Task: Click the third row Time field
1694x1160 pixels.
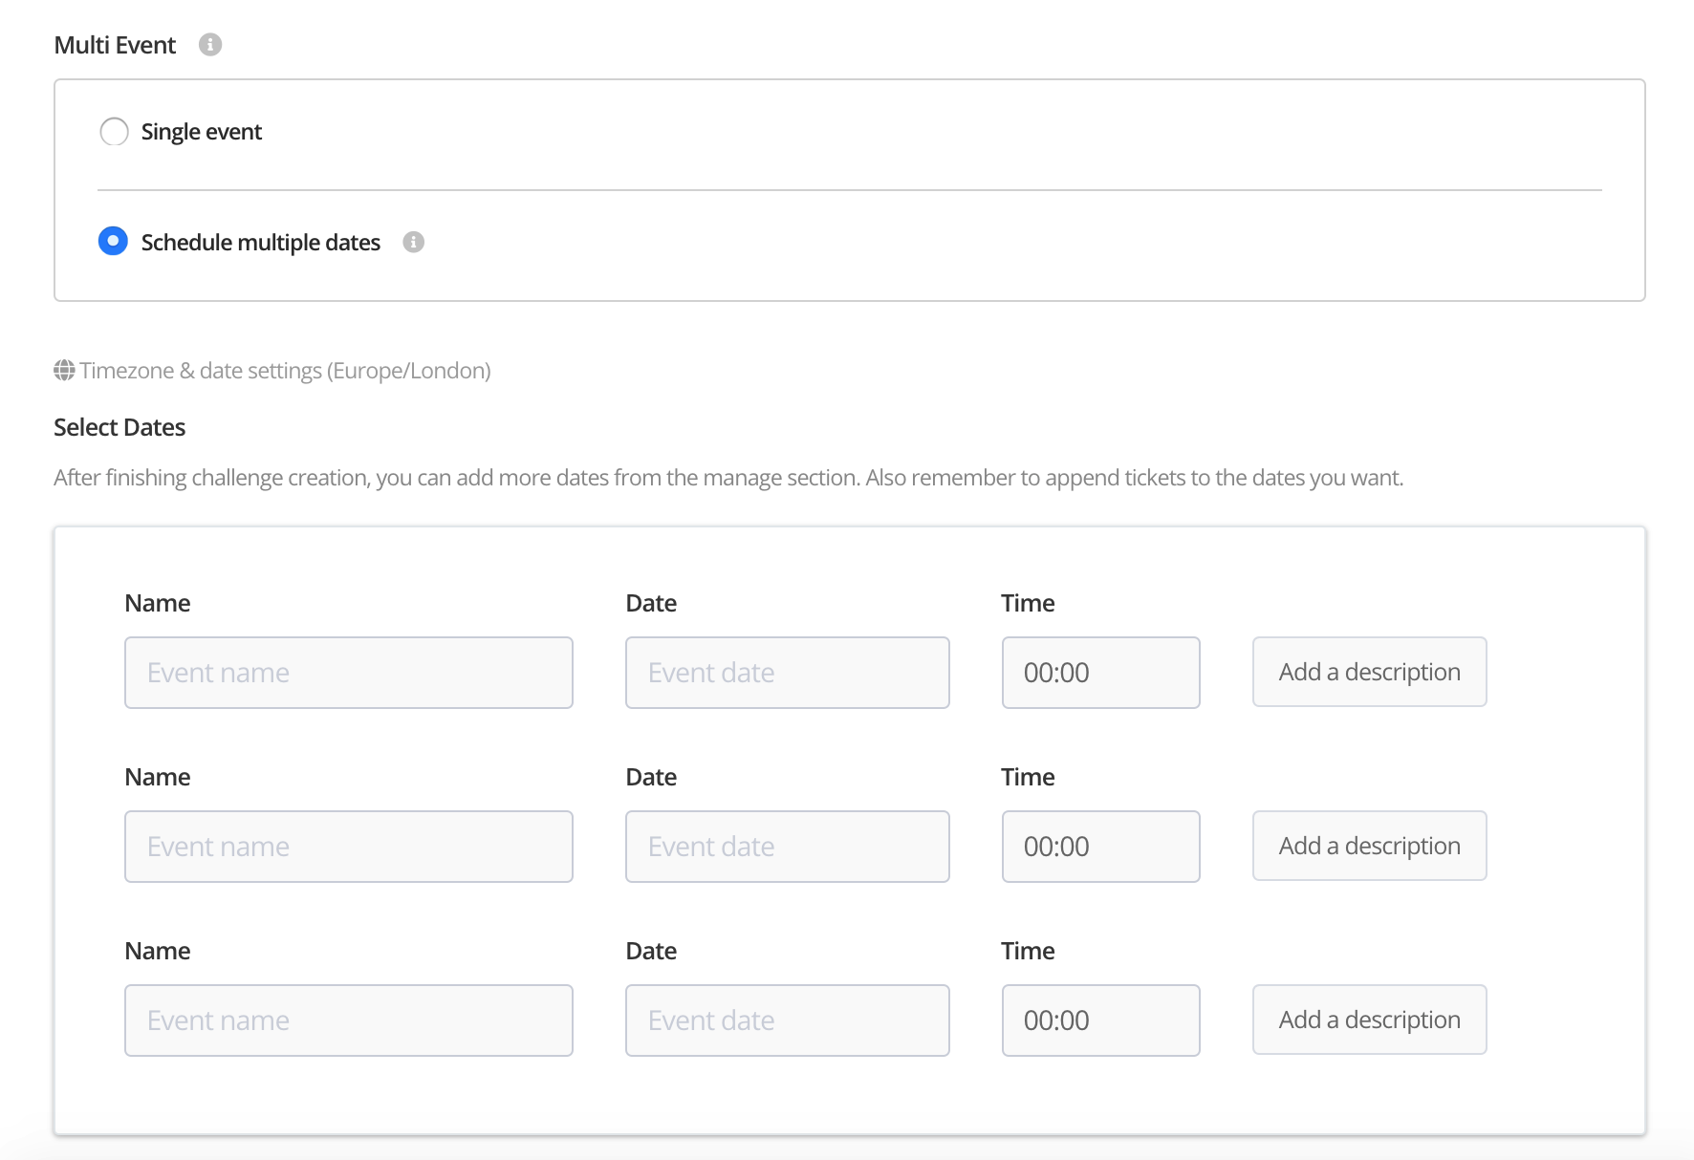Action: click(x=1100, y=1020)
